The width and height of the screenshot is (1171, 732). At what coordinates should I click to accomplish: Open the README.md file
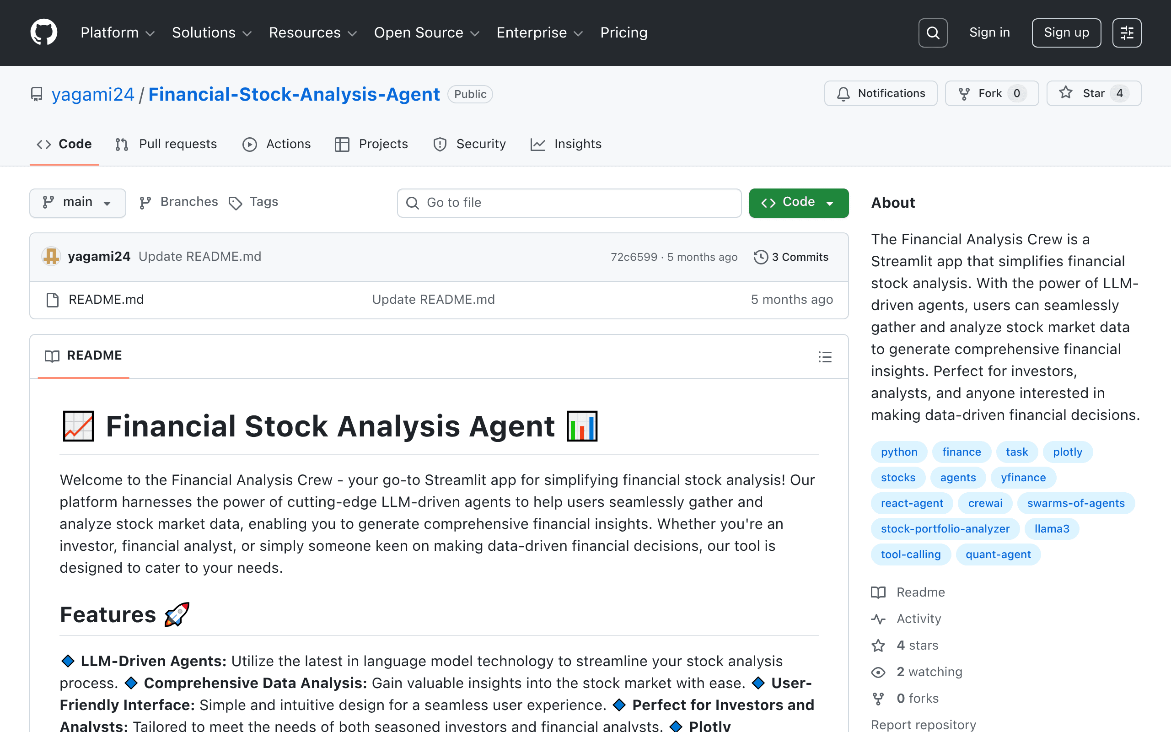106,300
